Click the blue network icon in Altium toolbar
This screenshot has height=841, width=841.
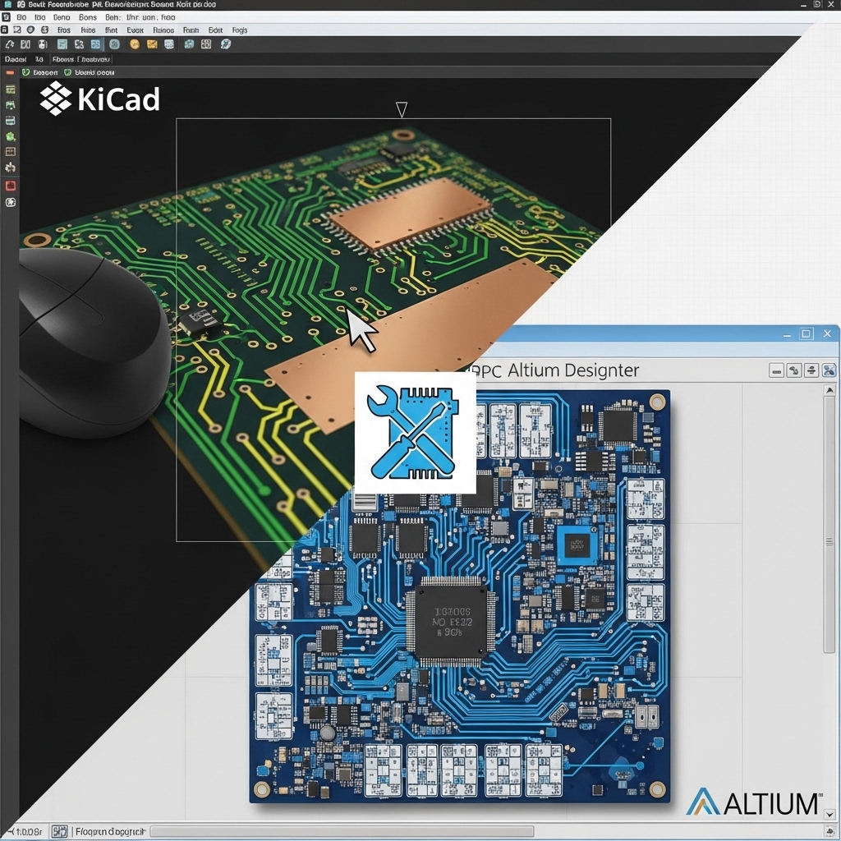pyautogui.click(x=830, y=370)
